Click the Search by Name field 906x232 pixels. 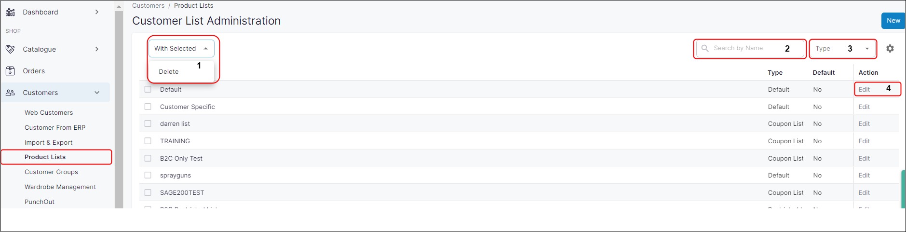(x=747, y=48)
